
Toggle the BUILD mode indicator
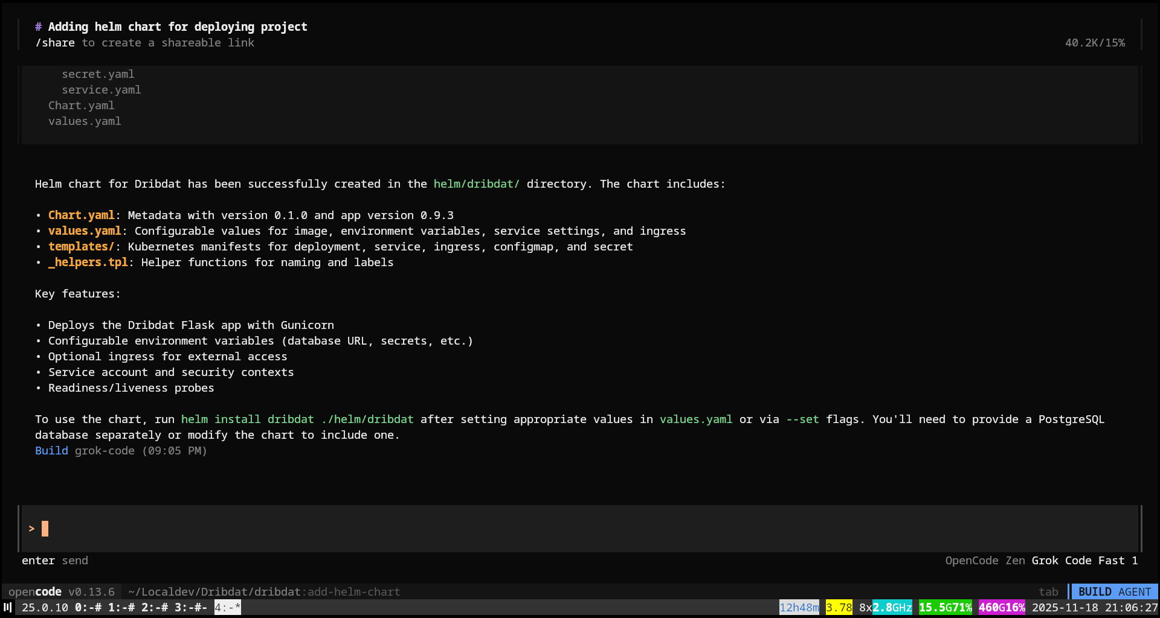(x=1095, y=591)
